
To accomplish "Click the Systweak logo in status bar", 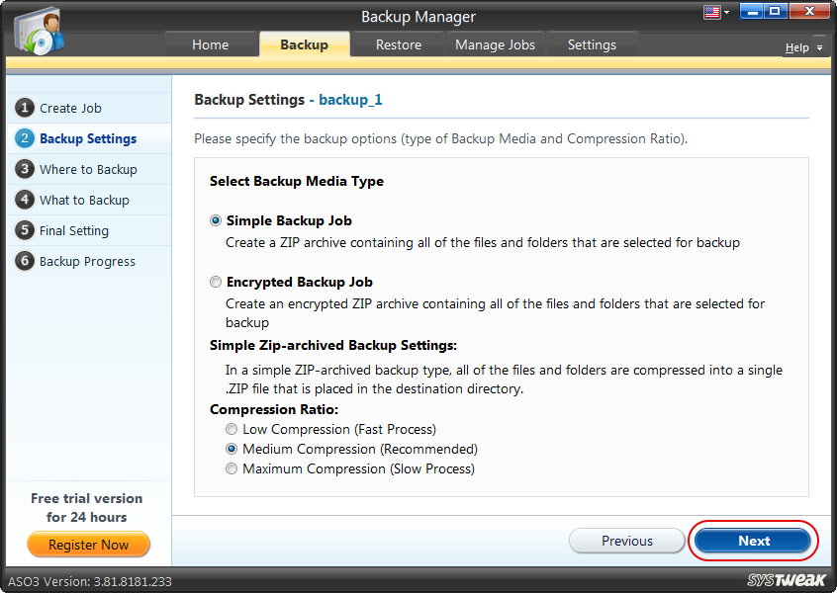I will point(787,580).
